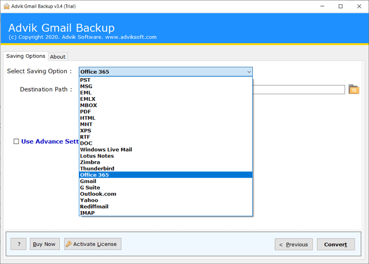Viewport: 369px width, 264px height.
Task: Click the key icon on Activate License
Action: [69, 244]
